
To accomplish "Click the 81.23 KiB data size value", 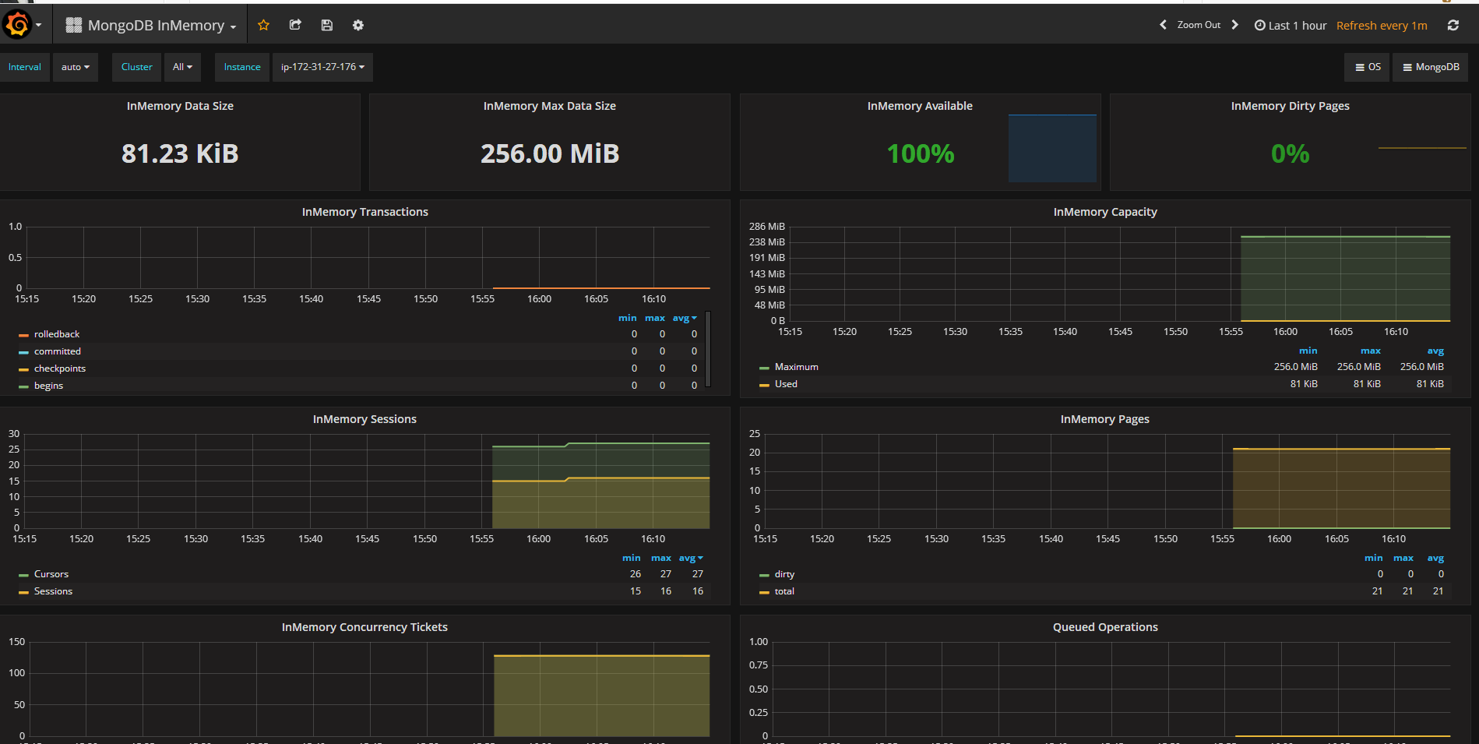I will pos(180,153).
